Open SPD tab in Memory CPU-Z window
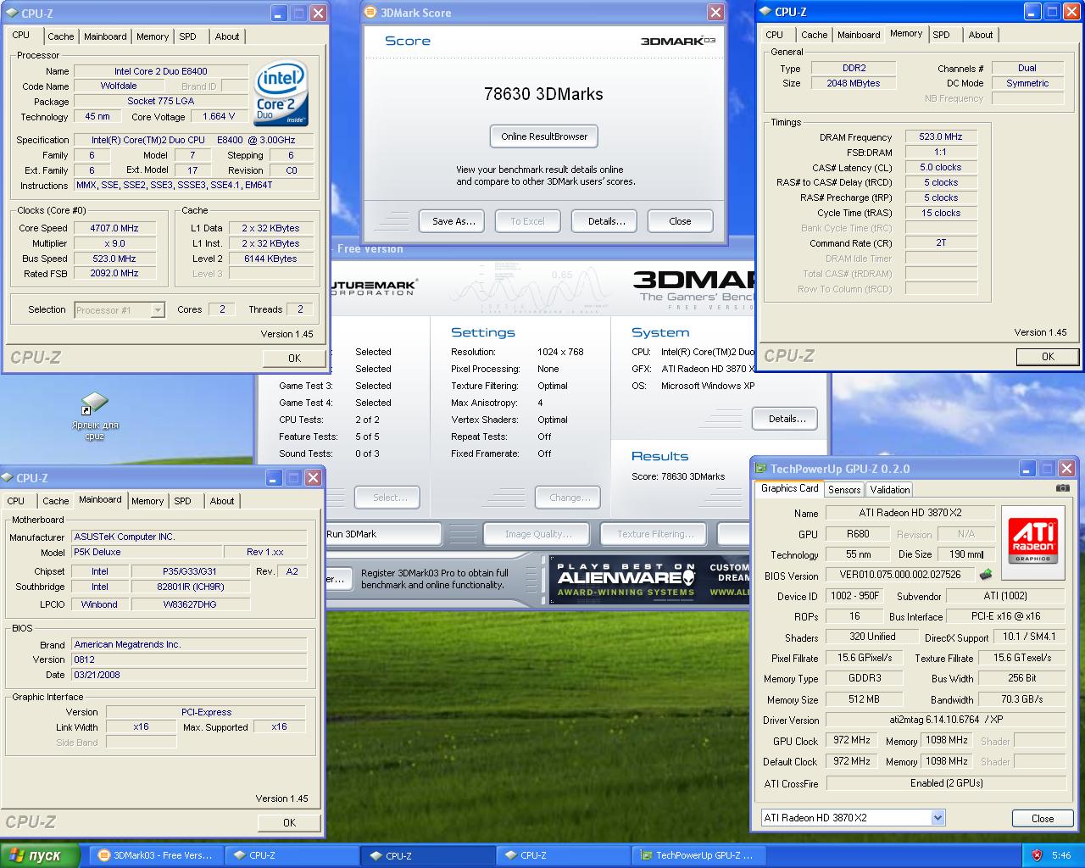The height and width of the screenshot is (868, 1085). (942, 35)
